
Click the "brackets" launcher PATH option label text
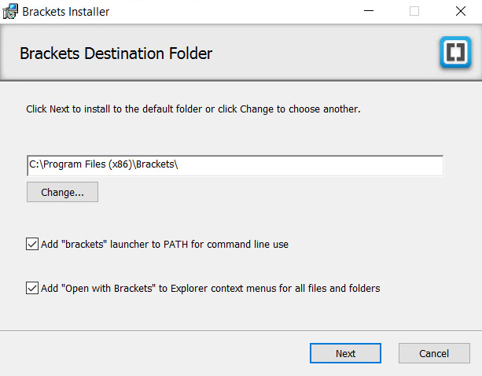164,245
